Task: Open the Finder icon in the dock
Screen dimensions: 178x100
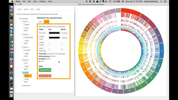Action: pyautogui.click(x=11, y=7)
